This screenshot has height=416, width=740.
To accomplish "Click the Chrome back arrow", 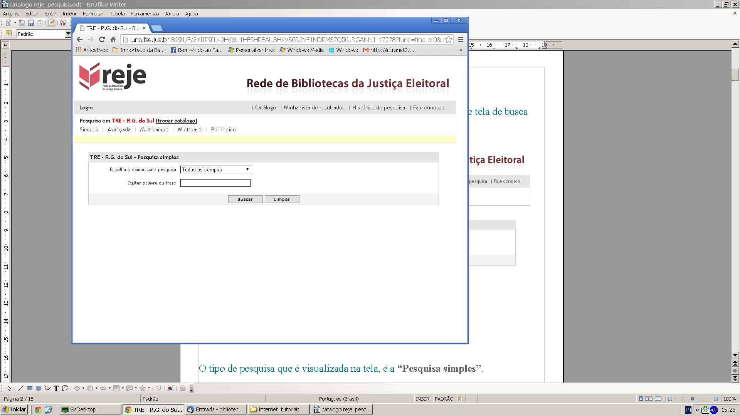I will (79, 39).
